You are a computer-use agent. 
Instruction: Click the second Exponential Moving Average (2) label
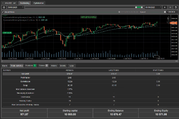pos(25,20)
